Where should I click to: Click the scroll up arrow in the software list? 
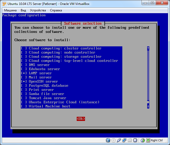[148, 48]
